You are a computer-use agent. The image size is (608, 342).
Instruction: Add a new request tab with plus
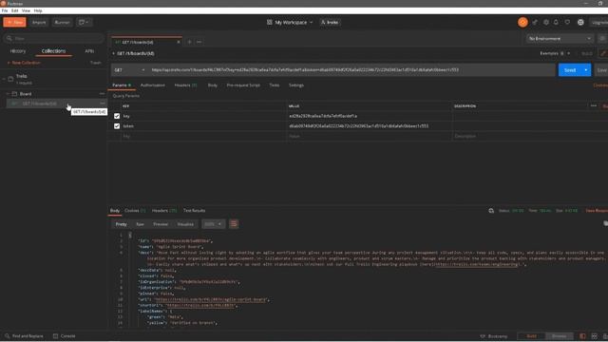pyautogui.click(x=190, y=42)
